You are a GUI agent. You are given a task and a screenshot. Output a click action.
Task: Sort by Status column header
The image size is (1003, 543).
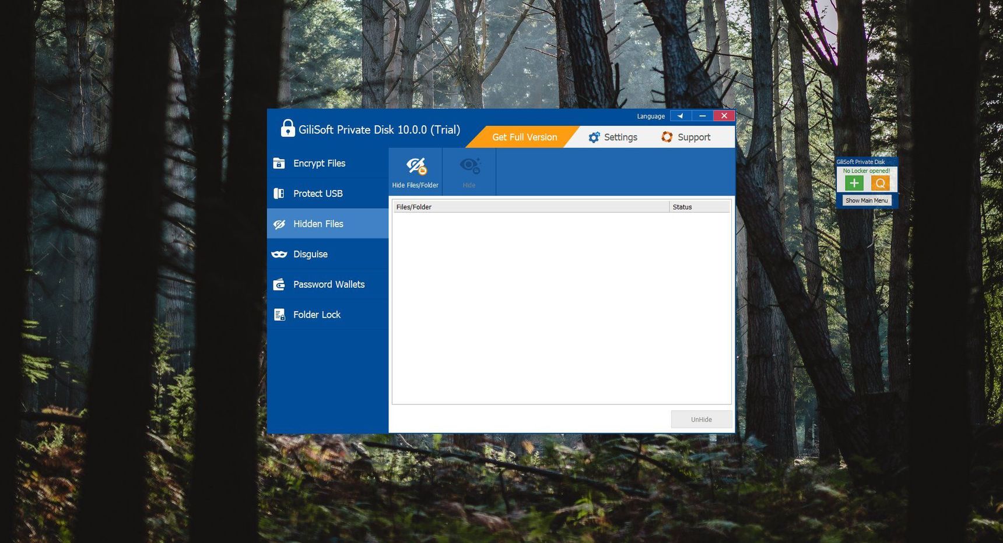700,207
